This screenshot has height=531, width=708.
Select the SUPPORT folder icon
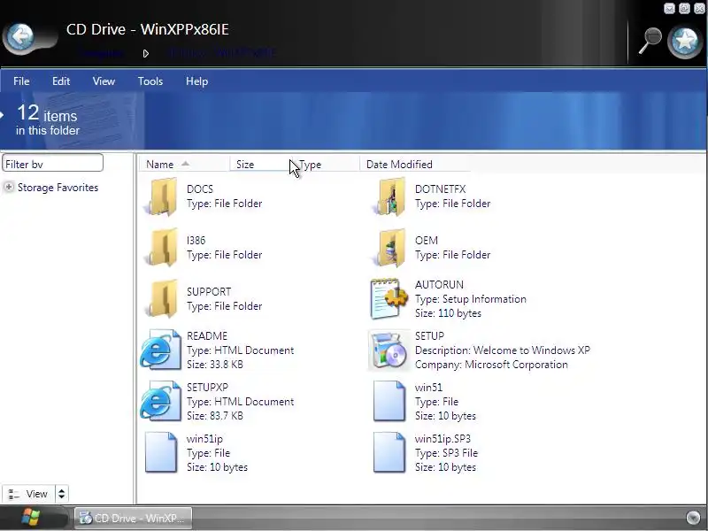coord(162,299)
